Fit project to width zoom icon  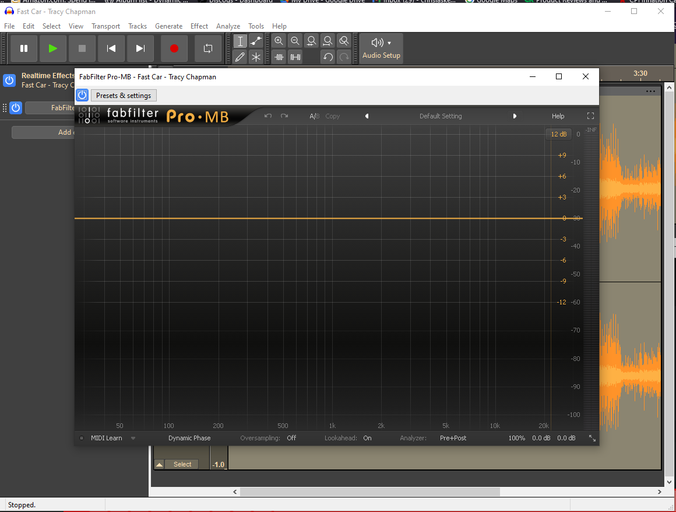click(328, 41)
